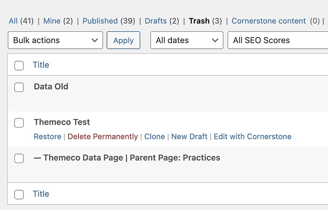View Published pages list
Viewport: 328px width, 210px height.
pyautogui.click(x=100, y=21)
